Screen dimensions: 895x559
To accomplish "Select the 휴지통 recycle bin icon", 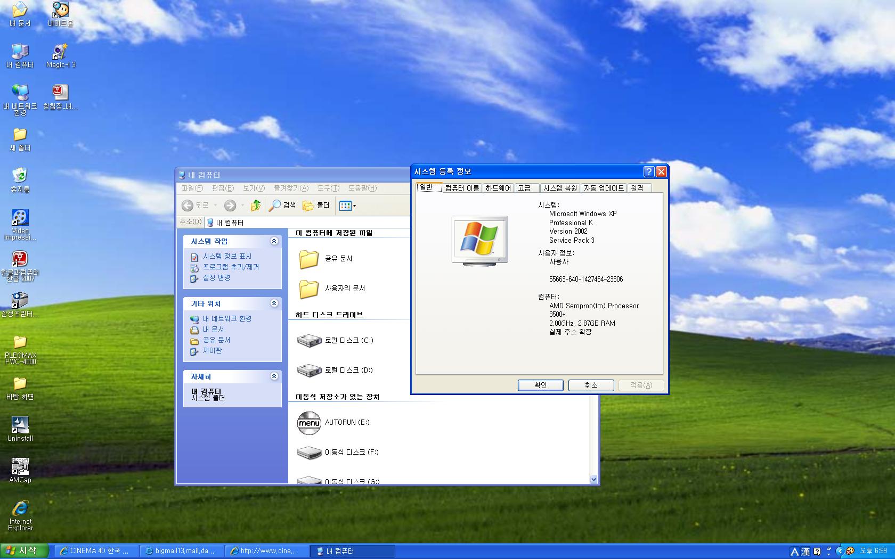I will click(x=20, y=180).
